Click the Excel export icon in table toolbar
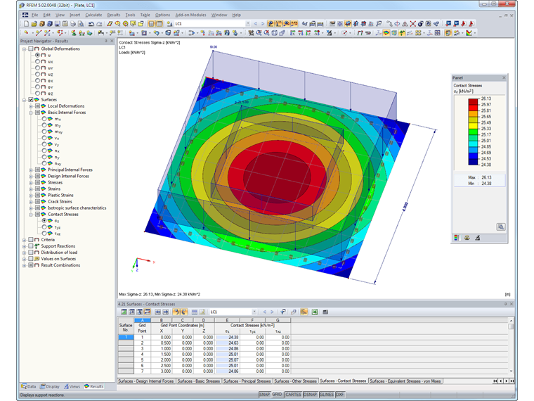 tap(315, 311)
